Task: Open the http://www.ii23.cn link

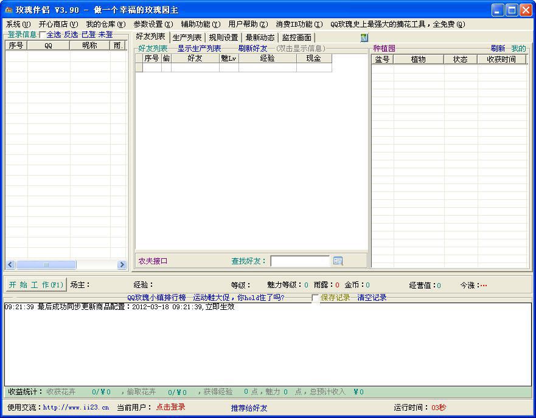Action: tap(76, 408)
